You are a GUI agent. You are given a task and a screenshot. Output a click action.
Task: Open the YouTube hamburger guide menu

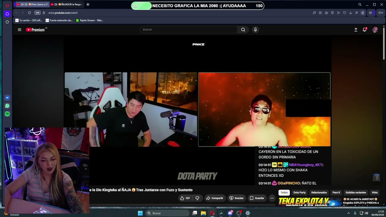coord(19,30)
